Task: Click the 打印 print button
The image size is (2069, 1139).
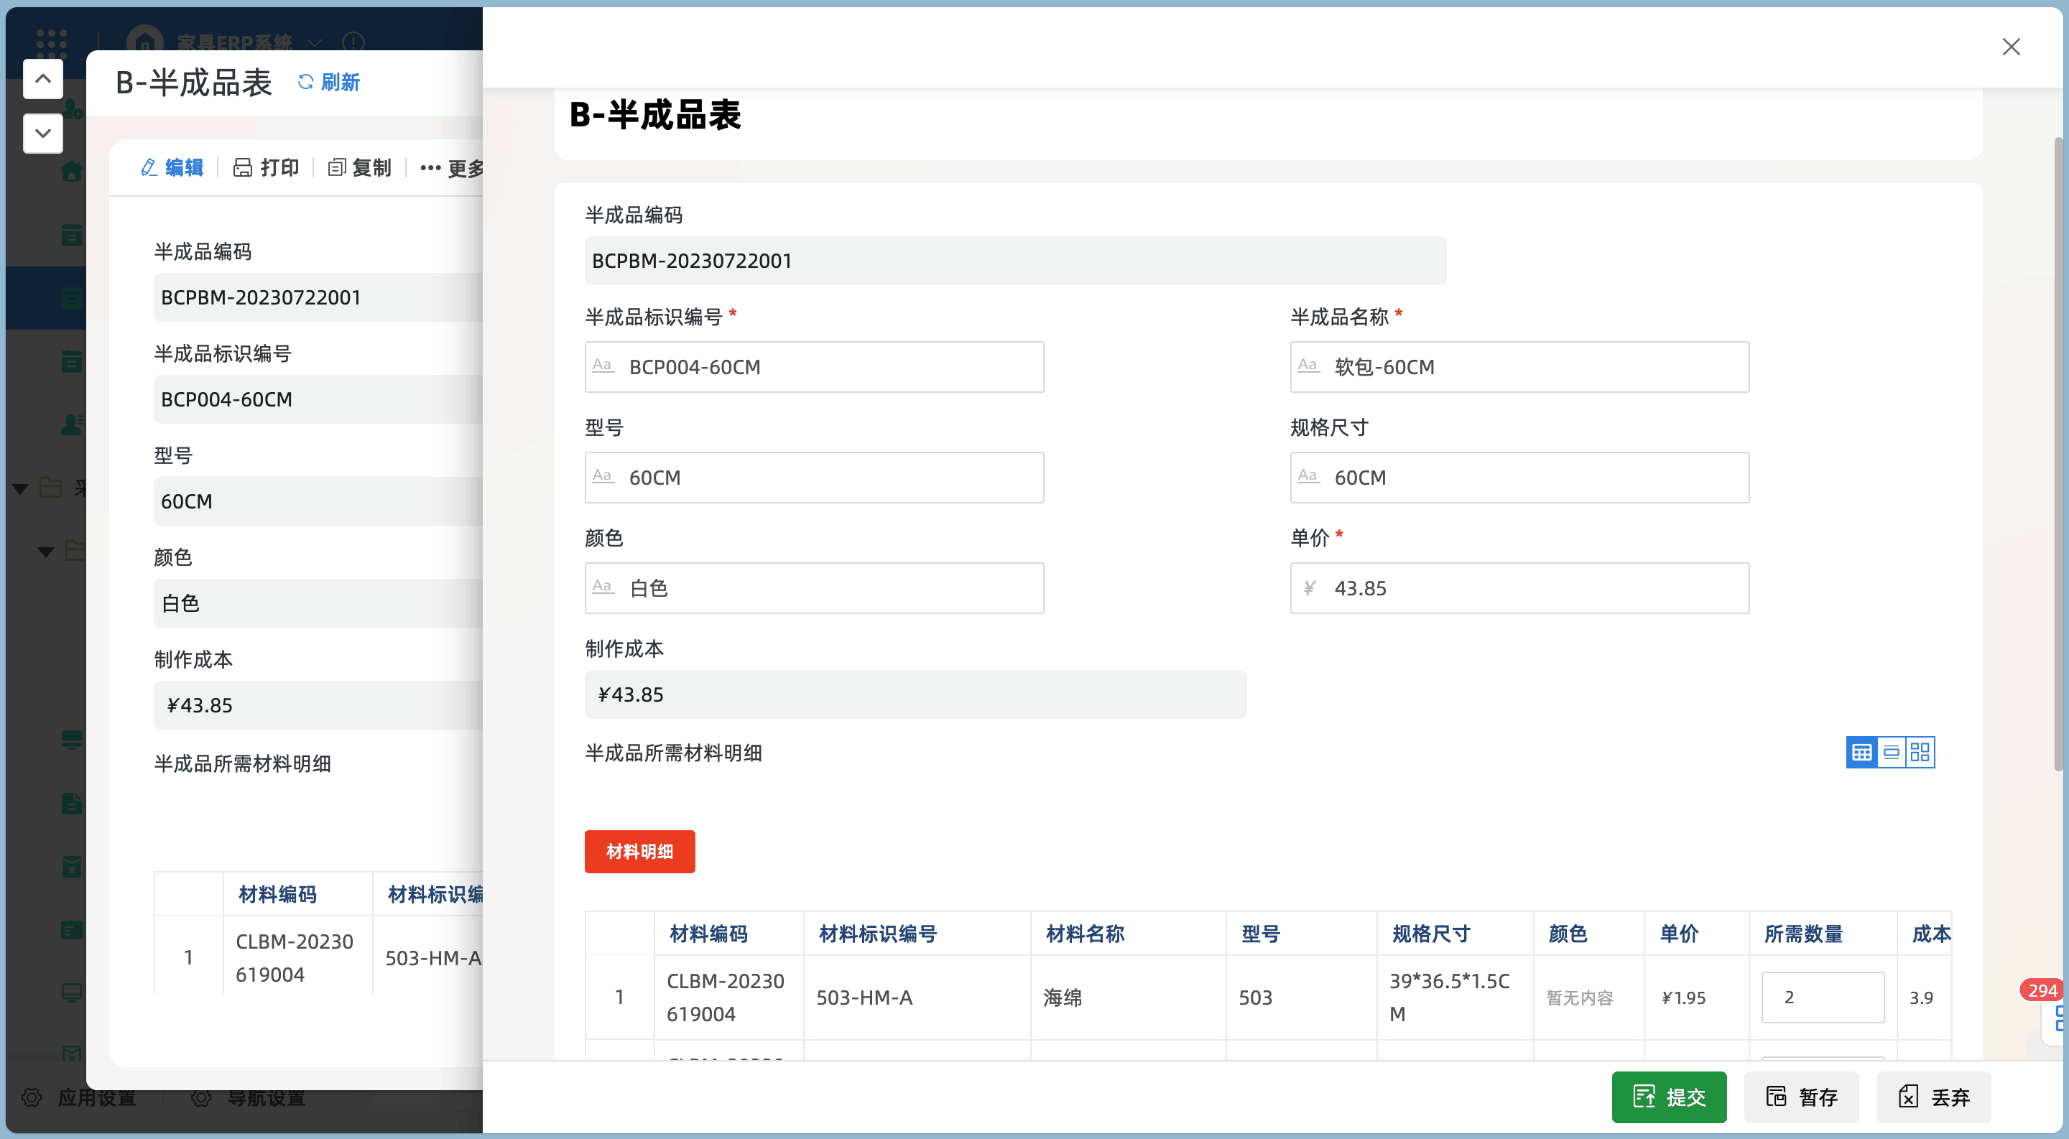Action: [x=266, y=167]
